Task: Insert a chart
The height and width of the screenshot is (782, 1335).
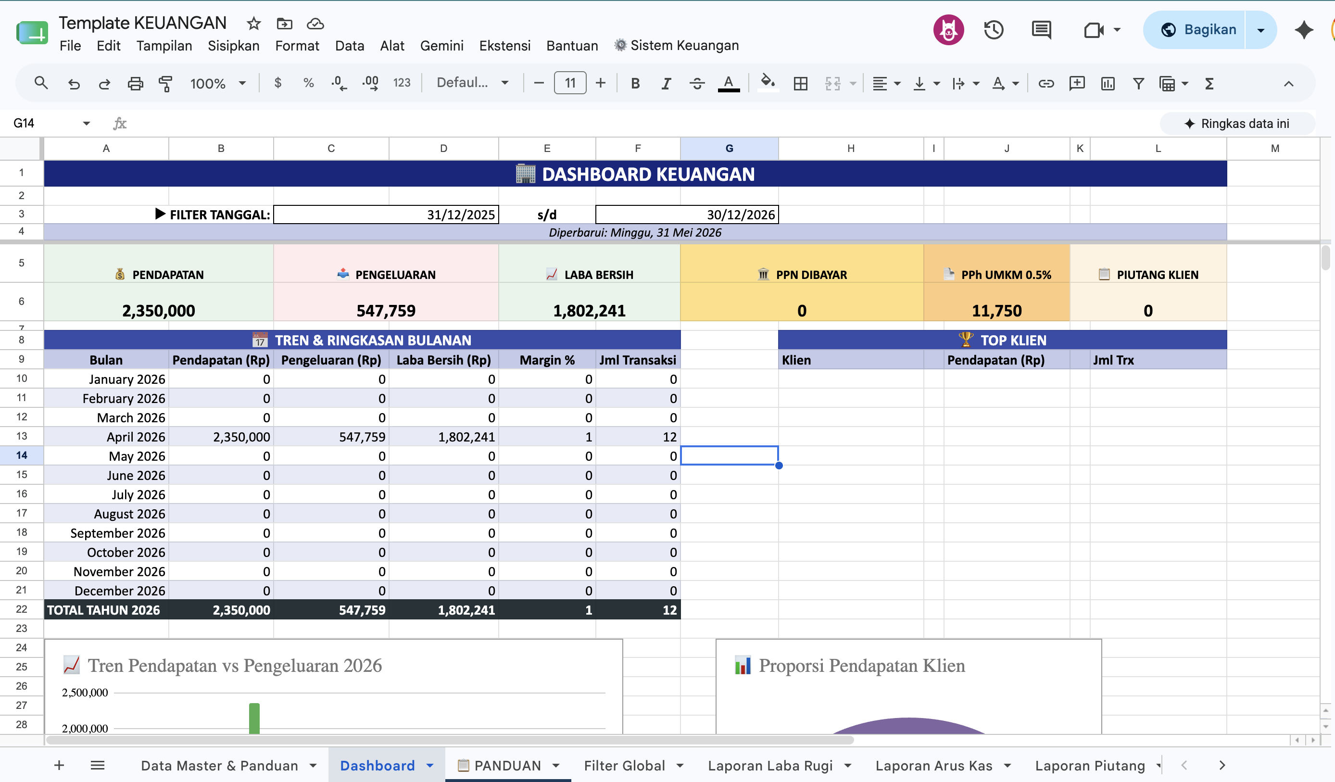Action: click(1108, 83)
